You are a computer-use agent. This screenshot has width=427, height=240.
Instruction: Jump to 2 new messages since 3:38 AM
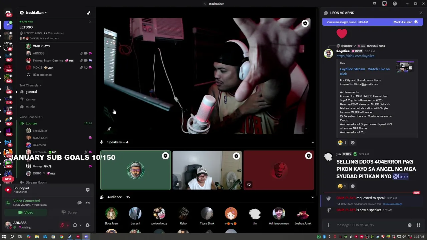347,22
